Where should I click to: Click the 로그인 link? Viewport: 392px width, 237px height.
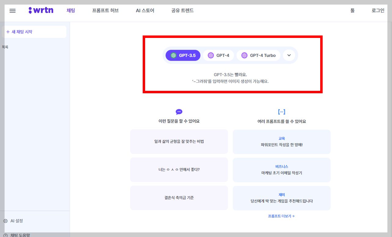point(378,10)
